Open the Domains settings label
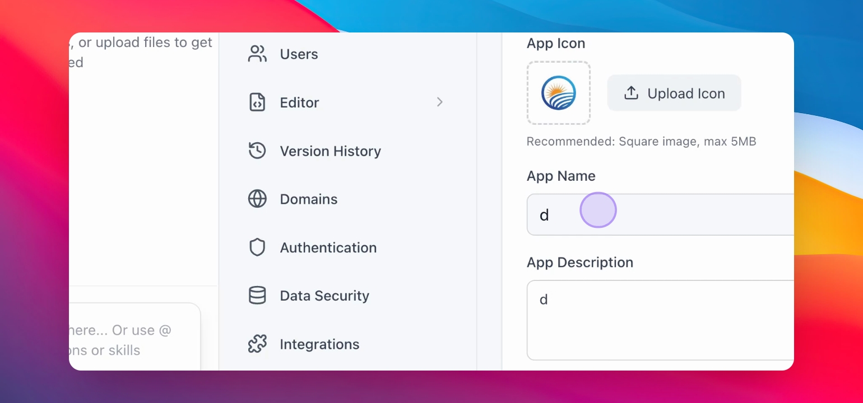Screen dimensions: 863x403 point(309,199)
